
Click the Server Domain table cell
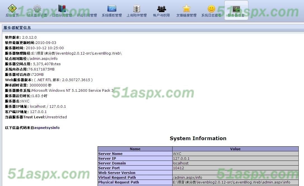[x=135, y=163]
